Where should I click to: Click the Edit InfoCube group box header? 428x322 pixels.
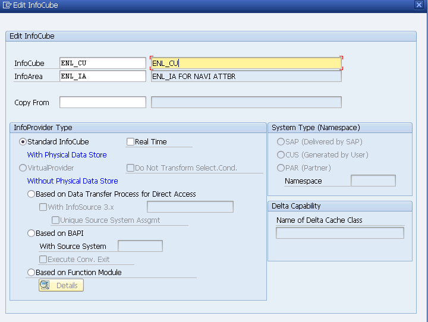(210, 36)
